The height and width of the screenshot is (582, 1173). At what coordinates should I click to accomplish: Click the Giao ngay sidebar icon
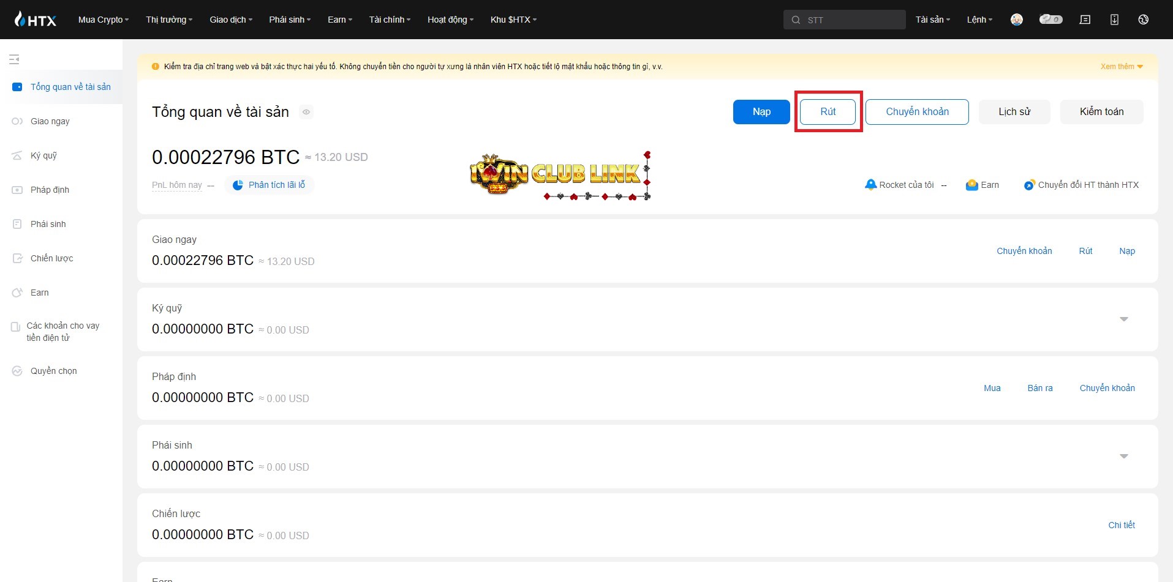(x=17, y=121)
